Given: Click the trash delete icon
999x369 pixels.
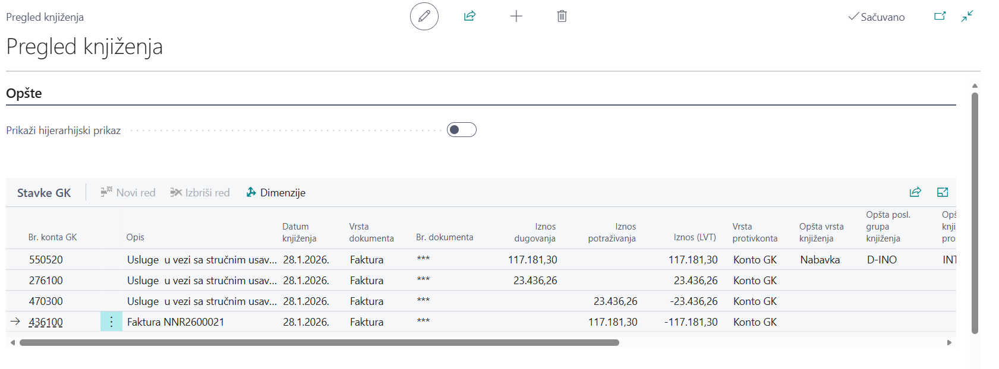Looking at the screenshot, I should [x=562, y=17].
